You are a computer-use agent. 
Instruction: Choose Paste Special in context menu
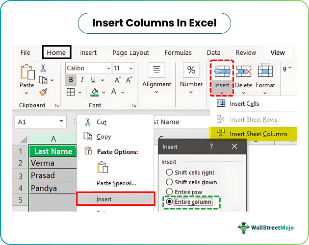tap(116, 183)
